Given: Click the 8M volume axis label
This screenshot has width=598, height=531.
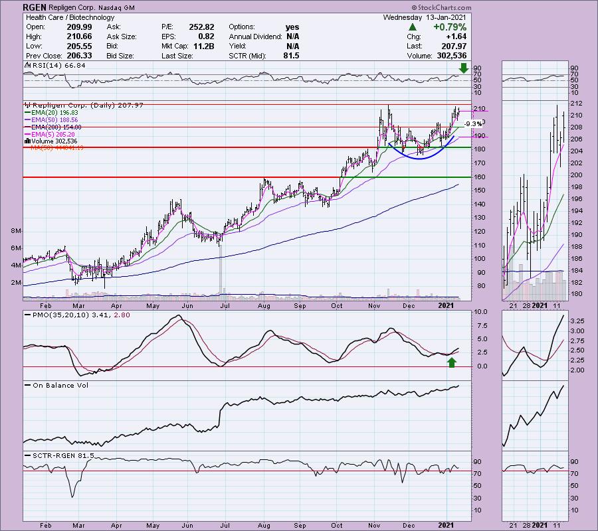Looking at the screenshot, I should coord(16,231).
